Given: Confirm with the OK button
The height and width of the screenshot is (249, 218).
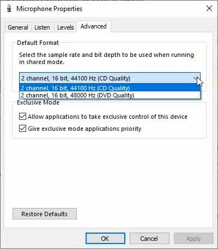Looking at the screenshot, I should 105,239.
